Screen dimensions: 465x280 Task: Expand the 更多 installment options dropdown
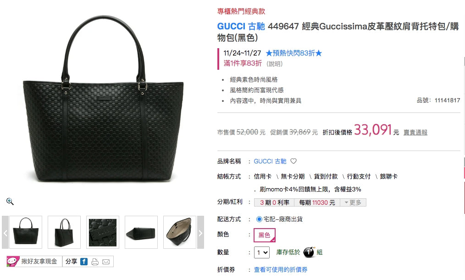coord(353,202)
